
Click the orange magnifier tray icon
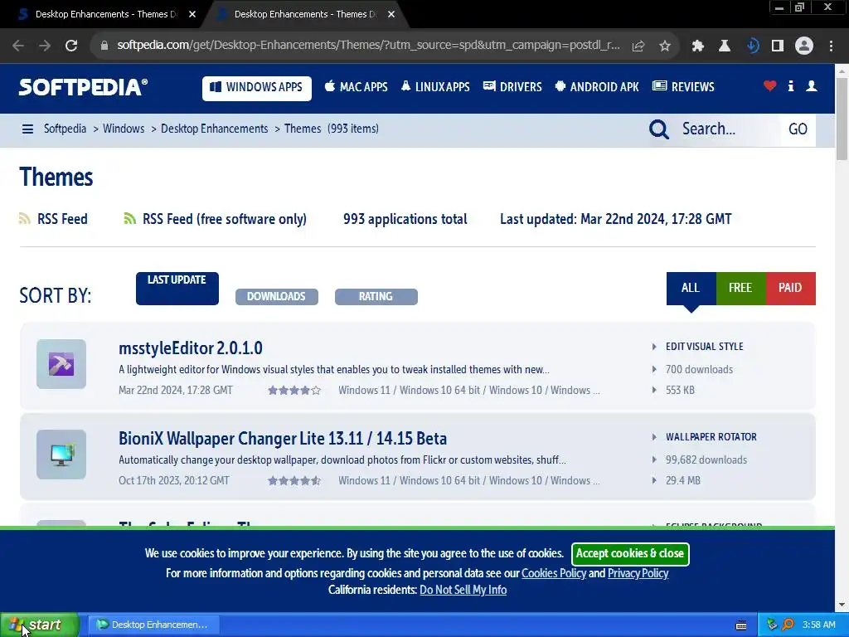point(788,625)
